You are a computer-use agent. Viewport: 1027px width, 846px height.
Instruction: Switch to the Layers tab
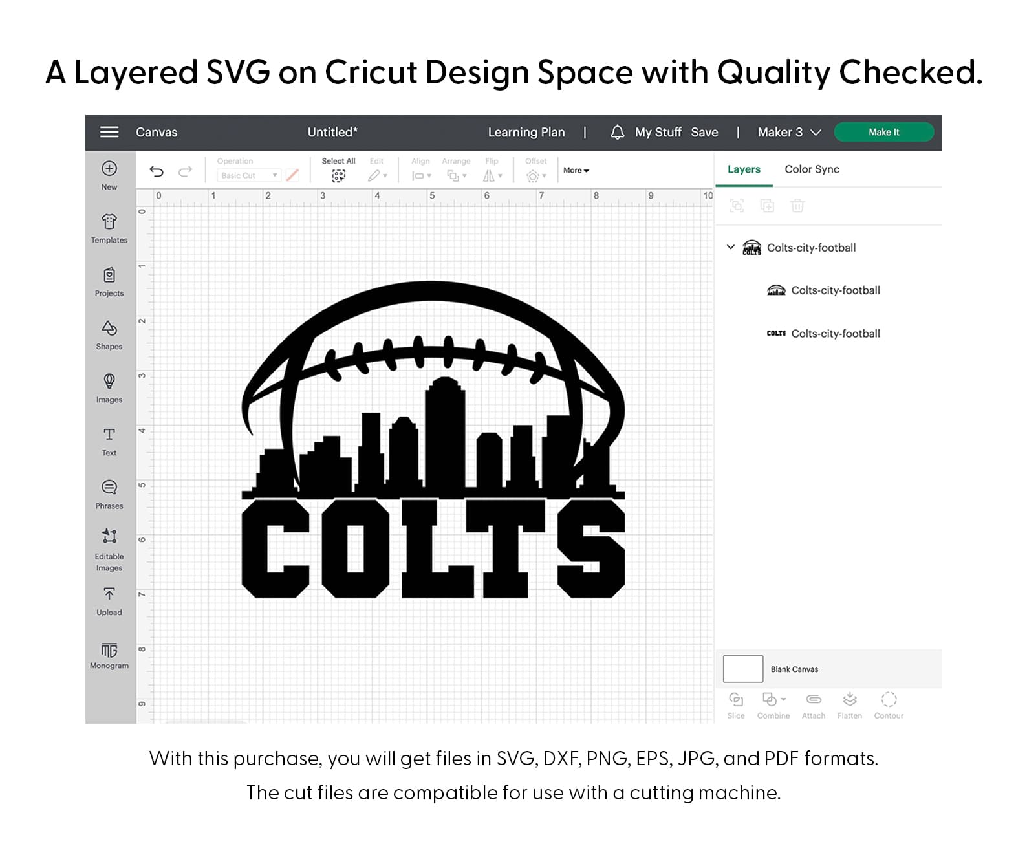point(744,169)
